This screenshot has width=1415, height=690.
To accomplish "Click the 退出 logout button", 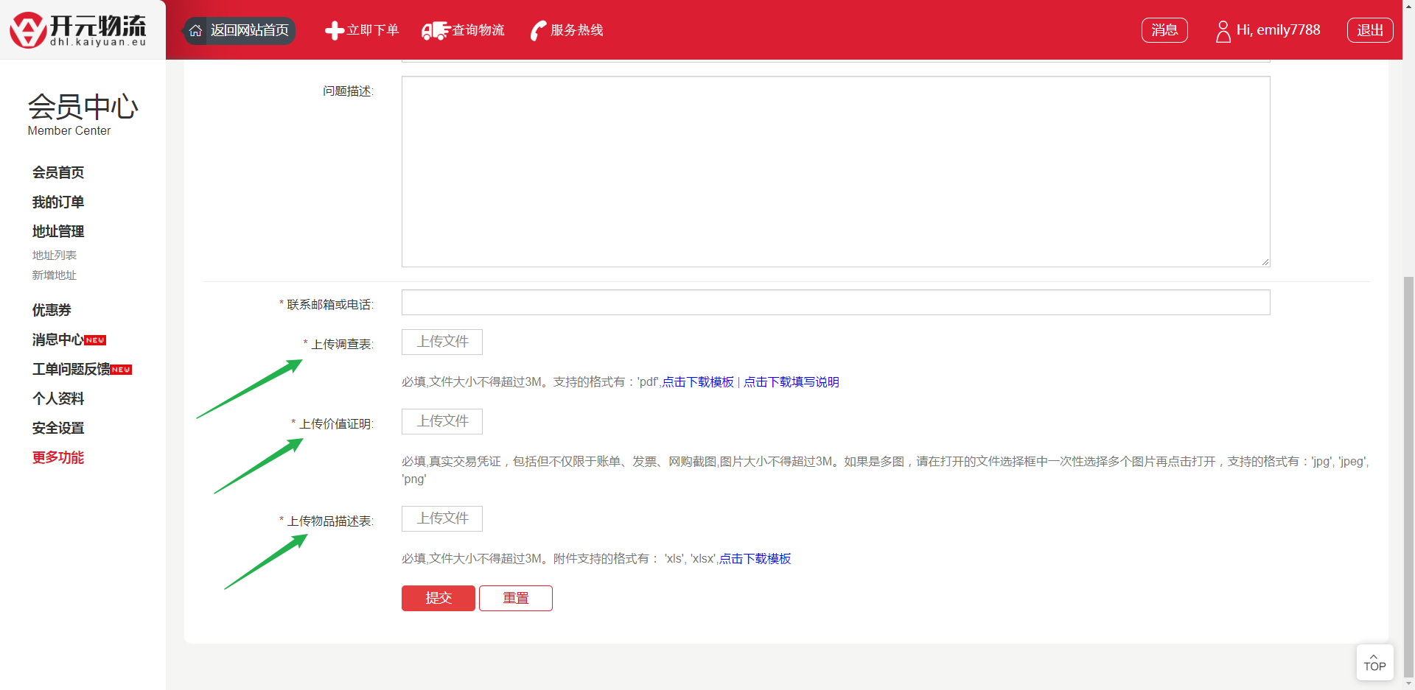I will pyautogui.click(x=1369, y=30).
